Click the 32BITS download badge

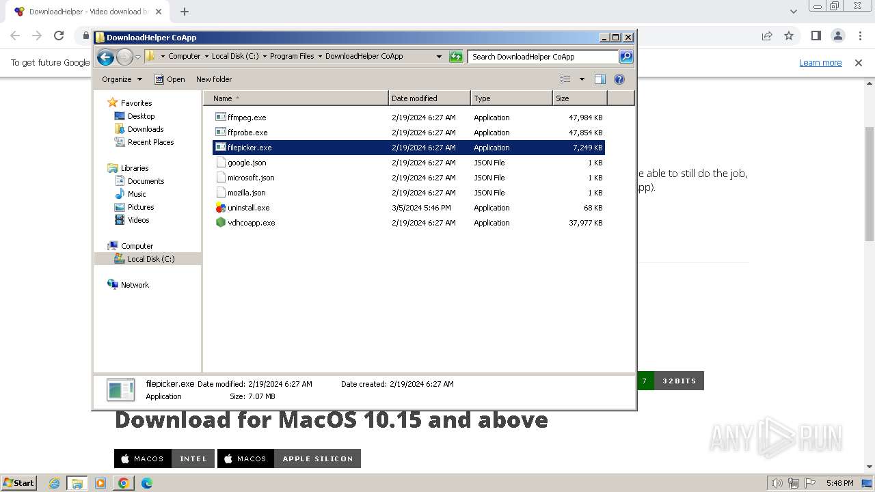click(x=679, y=381)
